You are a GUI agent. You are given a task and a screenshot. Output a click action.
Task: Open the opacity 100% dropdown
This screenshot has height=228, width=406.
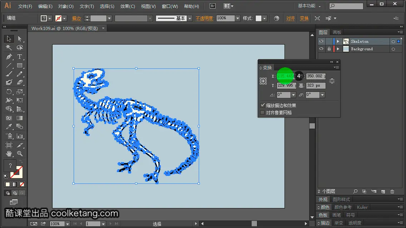[238, 18]
